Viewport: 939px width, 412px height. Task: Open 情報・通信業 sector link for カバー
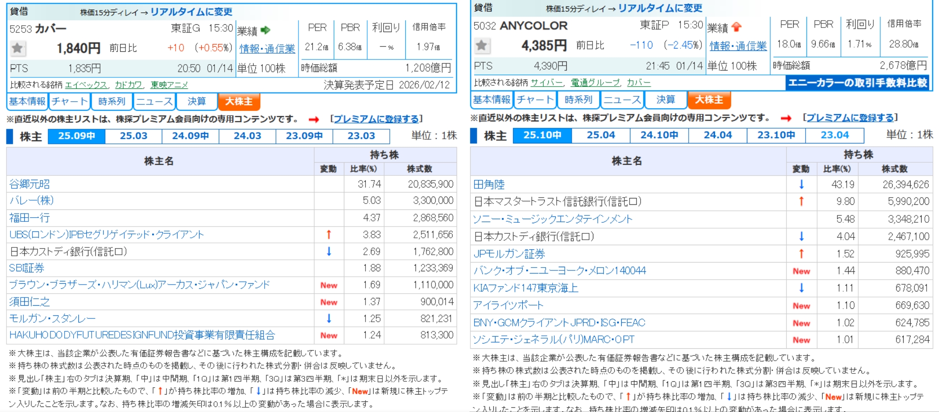tap(267, 49)
